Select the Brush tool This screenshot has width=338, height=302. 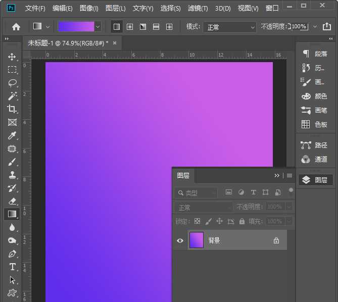12,162
